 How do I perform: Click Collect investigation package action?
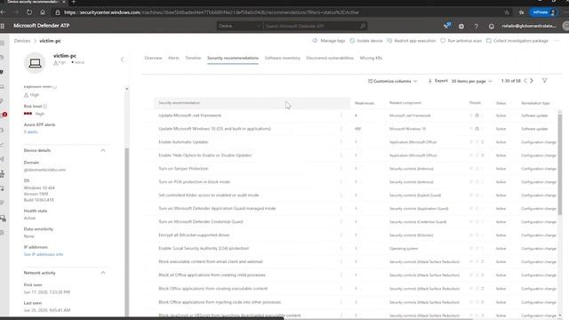click(517, 41)
